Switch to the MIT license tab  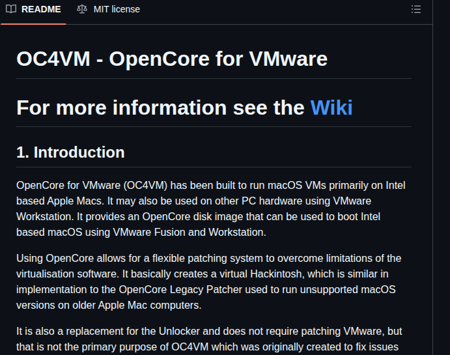click(109, 9)
